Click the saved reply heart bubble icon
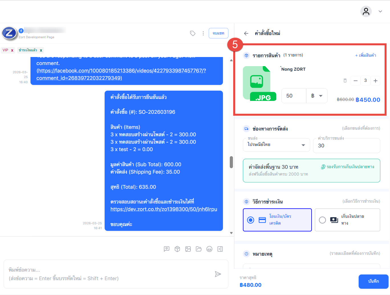This screenshot has height=295, width=390. (x=167, y=249)
